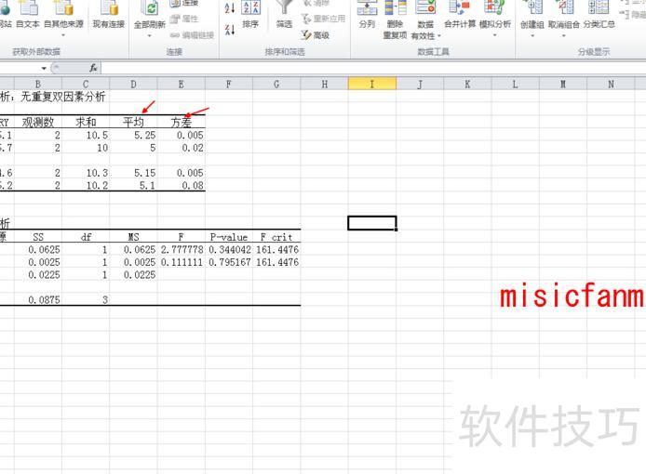
Task: Sort descending with Z-A icon
Action: click(230, 30)
